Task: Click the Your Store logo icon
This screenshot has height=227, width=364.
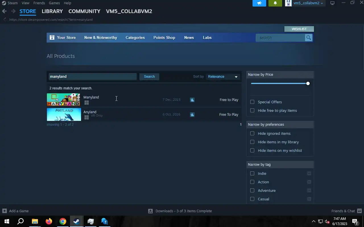Action: (x=52, y=37)
